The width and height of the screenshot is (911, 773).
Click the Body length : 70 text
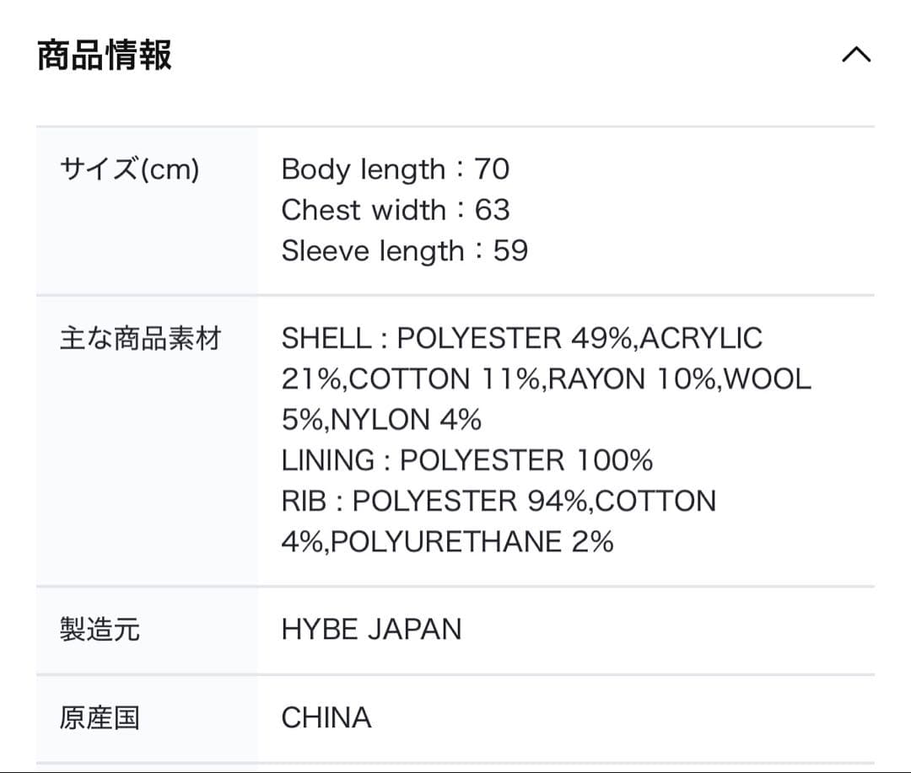pyautogui.click(x=395, y=169)
